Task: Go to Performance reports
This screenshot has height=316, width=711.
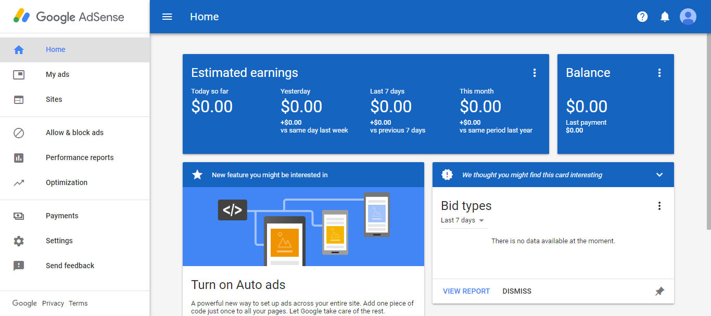Action: [x=79, y=157]
